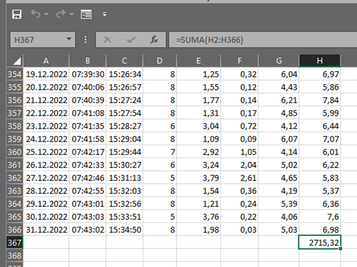This screenshot has width=357, height=267.
Task: Click the Undo arrow icon
Action: (36, 15)
